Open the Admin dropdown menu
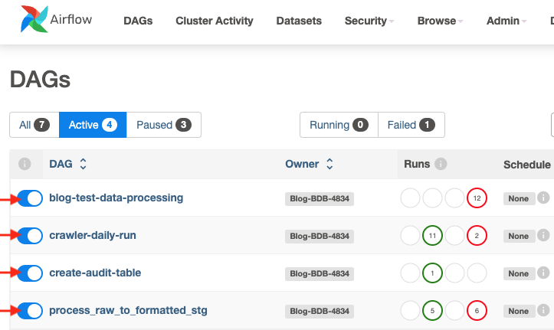 pyautogui.click(x=506, y=21)
